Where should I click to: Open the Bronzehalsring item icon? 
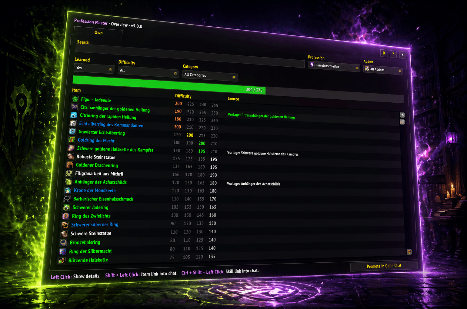click(x=63, y=242)
